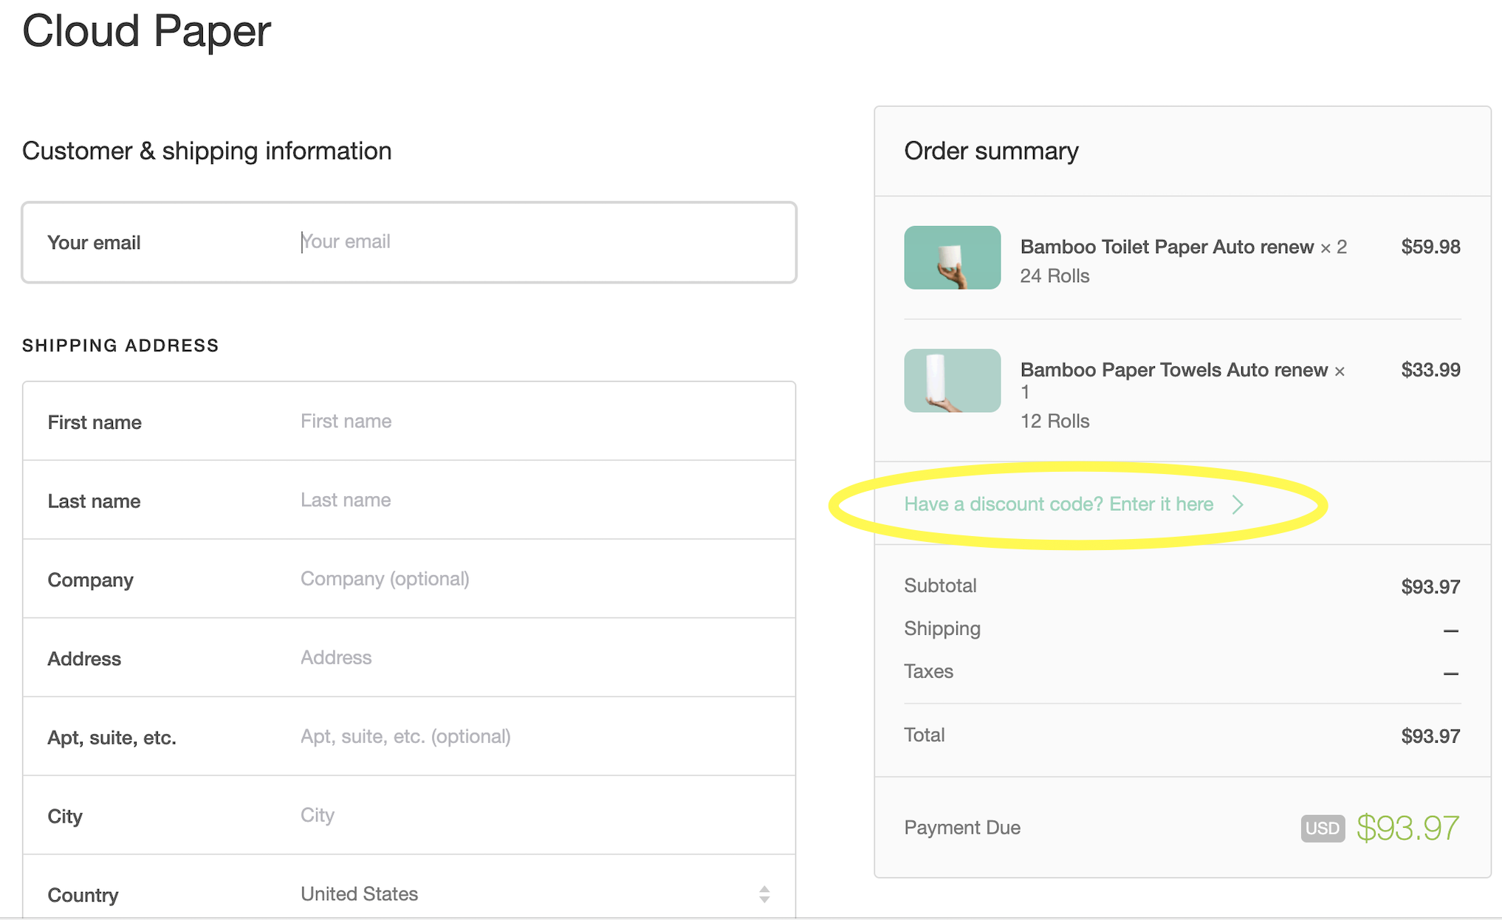
Task: Click the Bamboo Paper Towels Auto renew text
Action: point(1173,370)
